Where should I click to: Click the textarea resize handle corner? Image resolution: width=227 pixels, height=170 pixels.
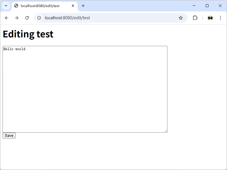166,131
